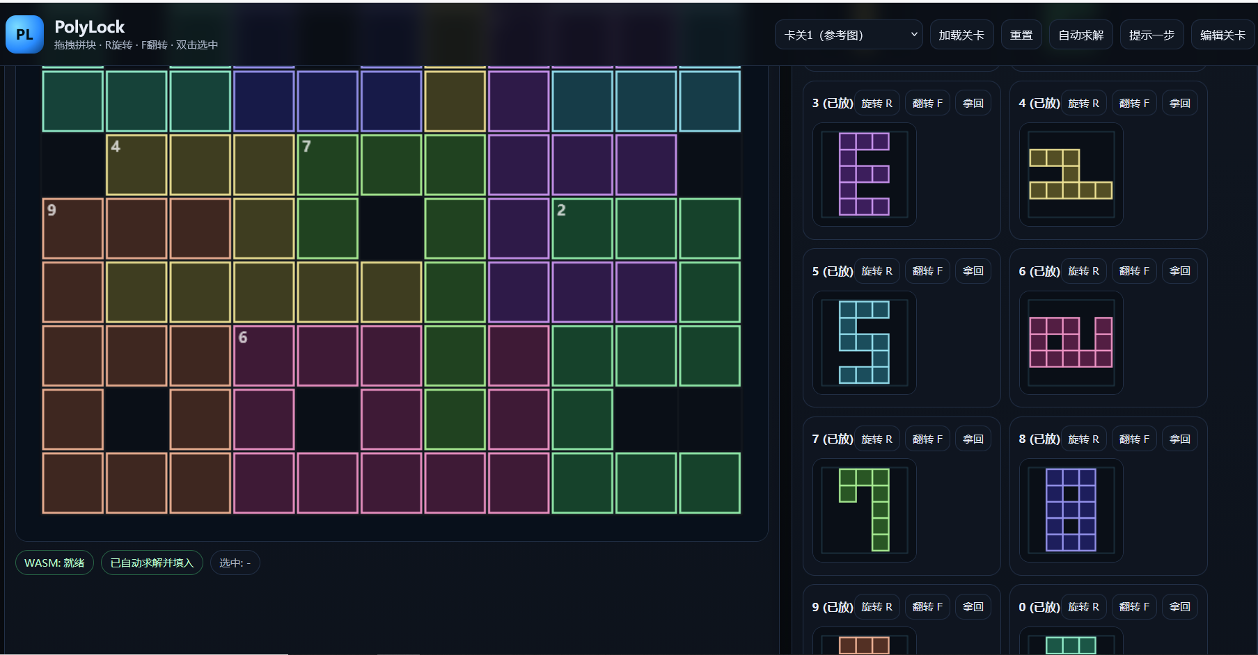1258x655 pixels.
Task: Start 自动求解 auto-solve
Action: tap(1080, 34)
